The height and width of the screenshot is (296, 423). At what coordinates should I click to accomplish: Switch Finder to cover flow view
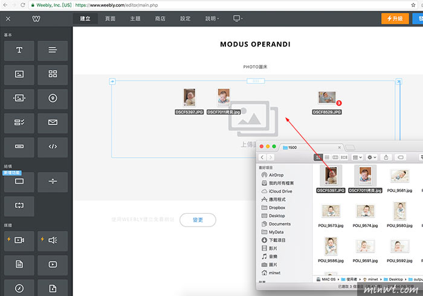point(344,158)
